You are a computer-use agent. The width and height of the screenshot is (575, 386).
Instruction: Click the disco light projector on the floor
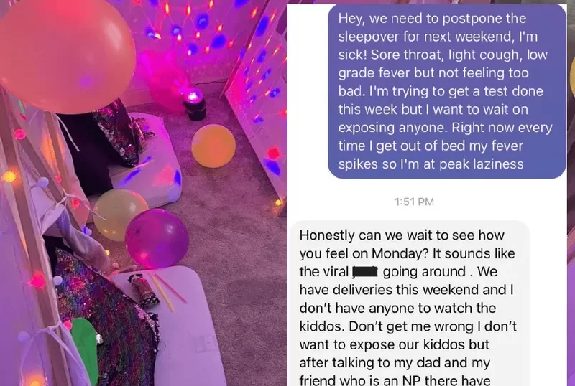195,104
